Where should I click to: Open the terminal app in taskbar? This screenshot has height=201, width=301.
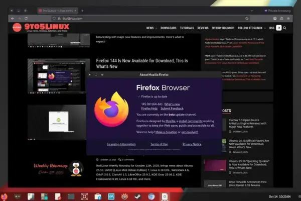(x=71, y=196)
